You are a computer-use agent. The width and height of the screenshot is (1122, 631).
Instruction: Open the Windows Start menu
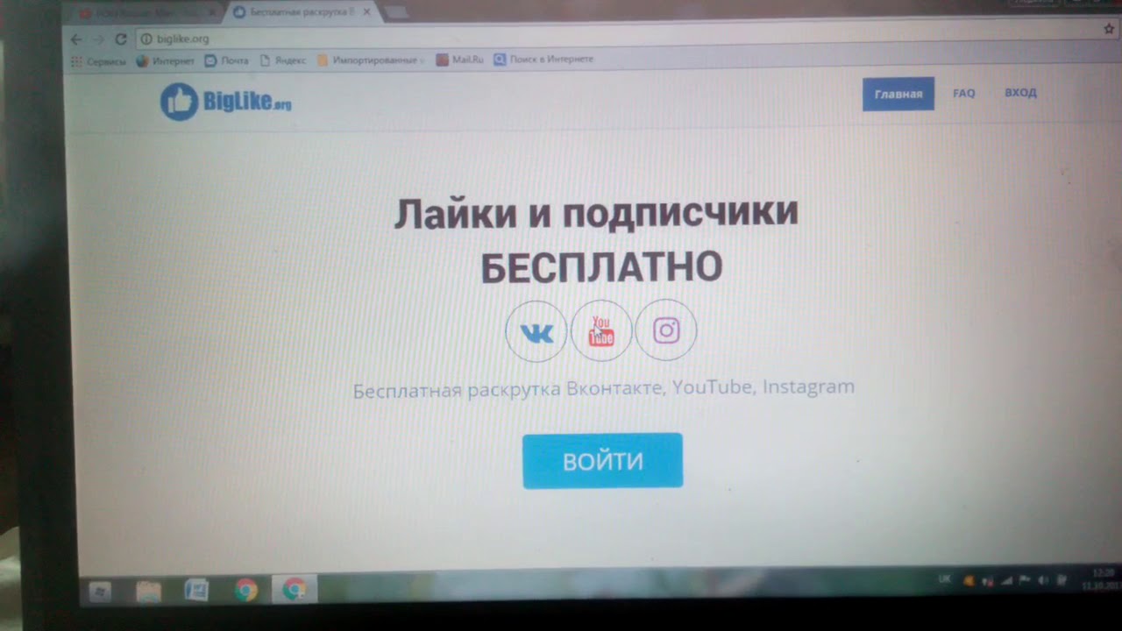pyautogui.click(x=99, y=592)
